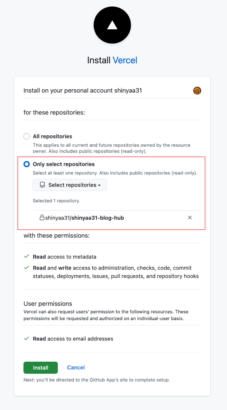Click the shinyaa31 account avatar
This screenshot has width=227, height=410.
coord(197,91)
